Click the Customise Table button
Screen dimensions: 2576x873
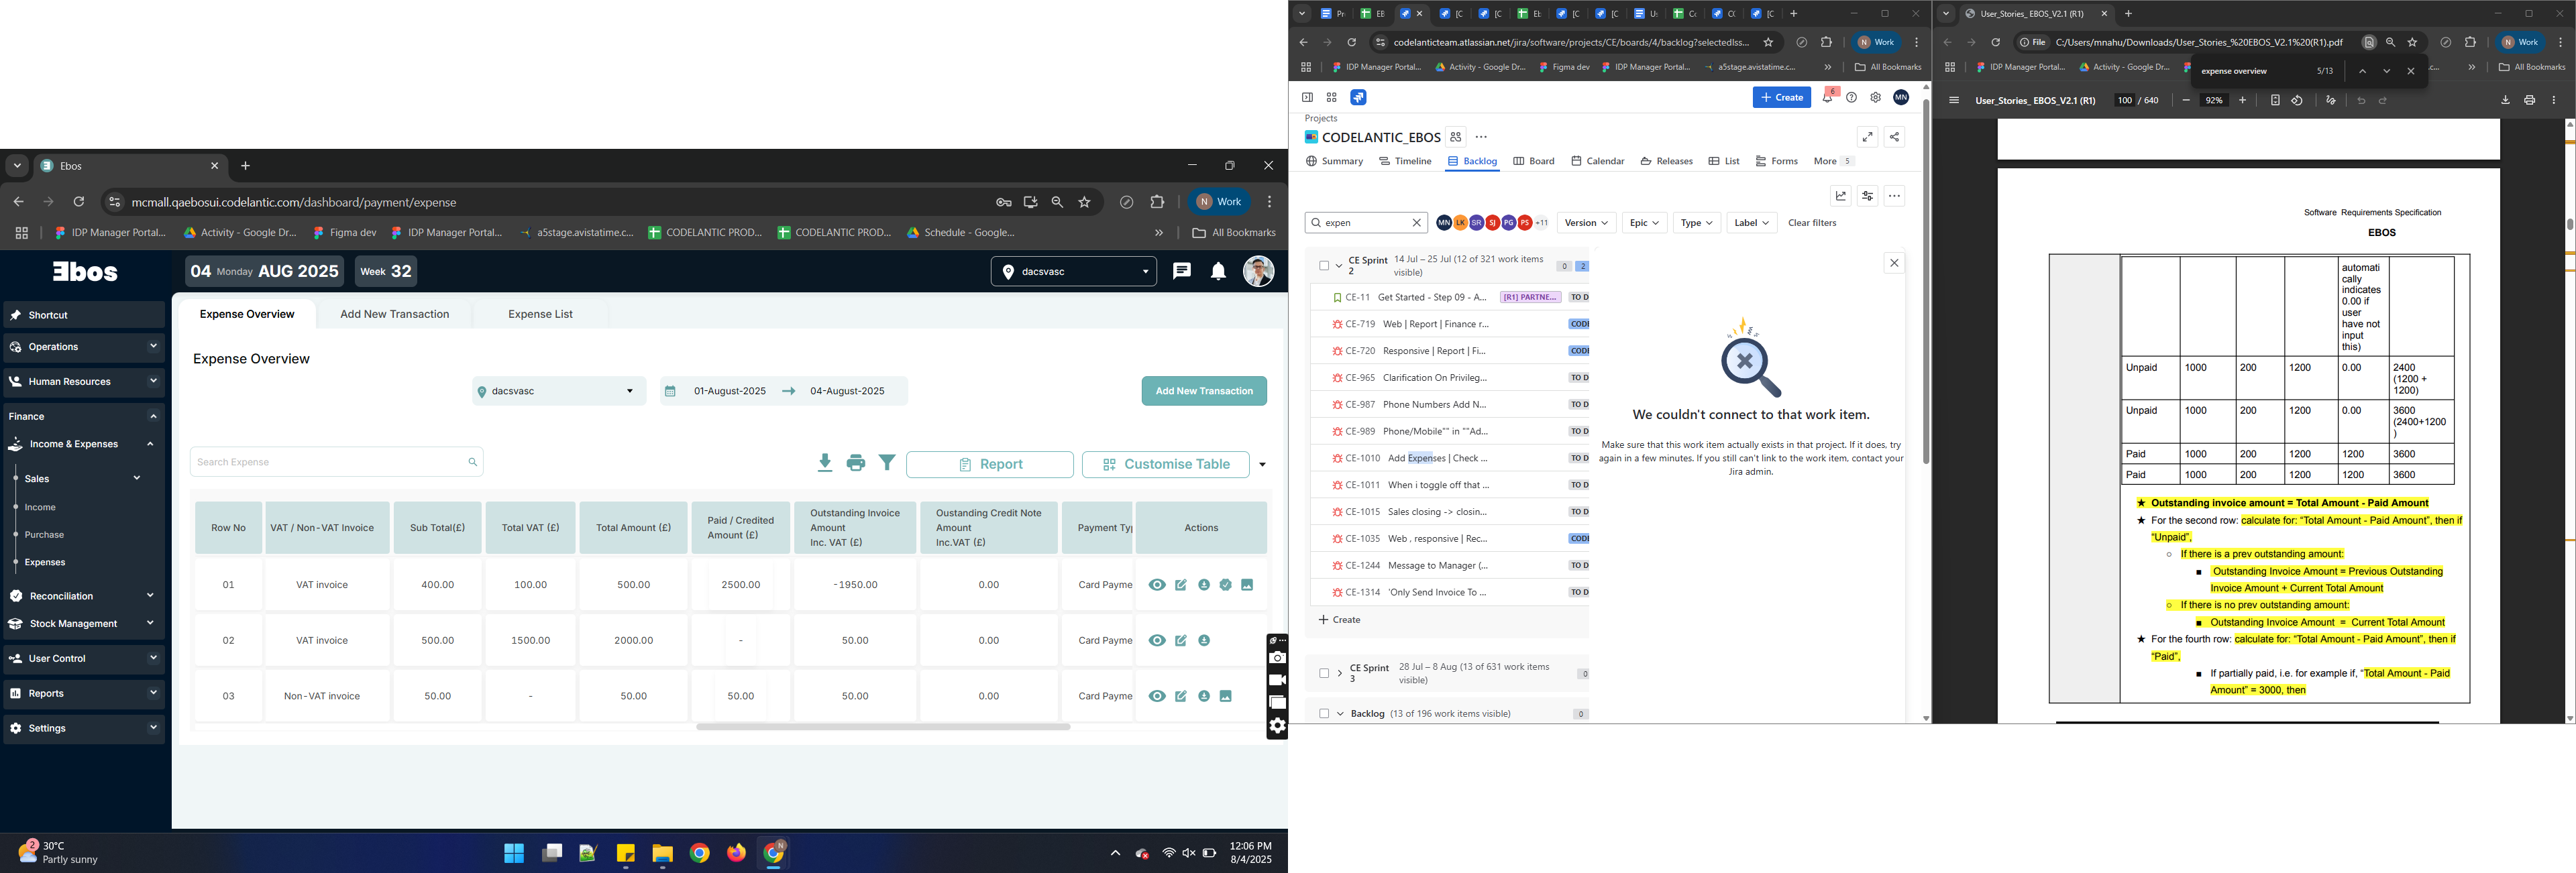[x=1165, y=464]
